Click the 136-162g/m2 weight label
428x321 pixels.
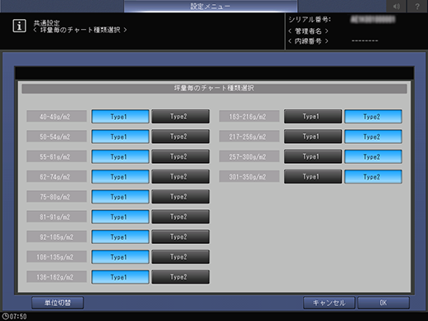56,277
